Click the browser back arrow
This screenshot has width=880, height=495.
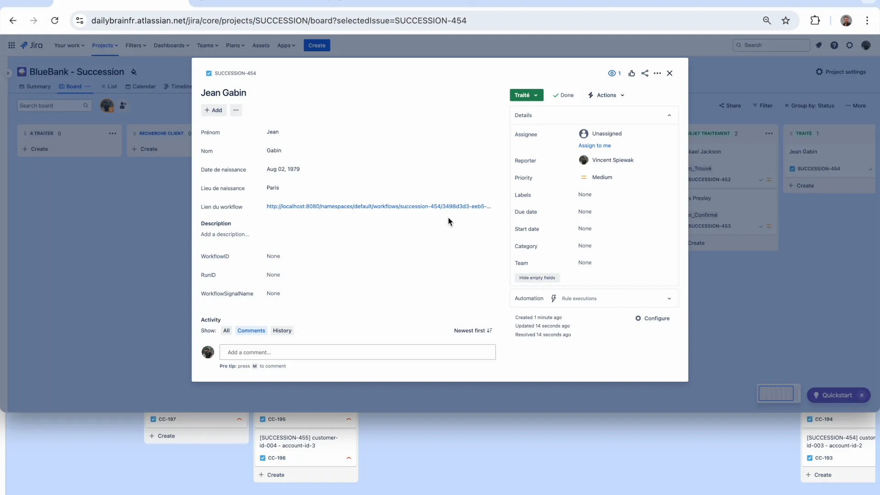(13, 21)
